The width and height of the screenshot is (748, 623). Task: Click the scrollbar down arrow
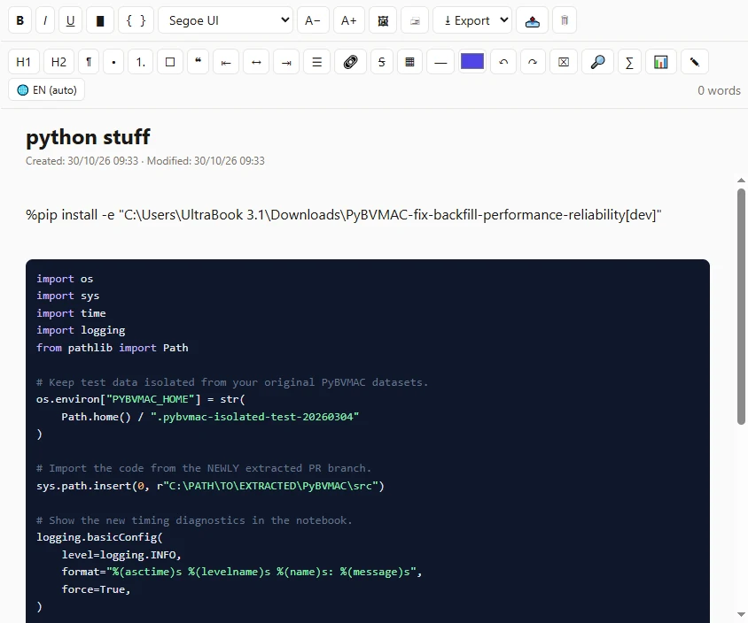pyautogui.click(x=741, y=614)
